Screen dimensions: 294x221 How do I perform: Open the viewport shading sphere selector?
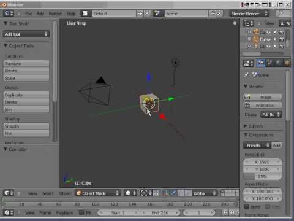point(130,193)
